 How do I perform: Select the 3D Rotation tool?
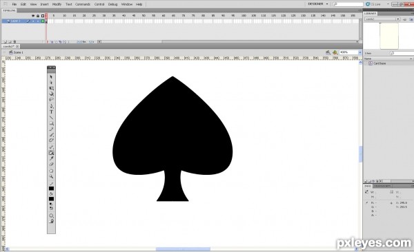(51, 94)
